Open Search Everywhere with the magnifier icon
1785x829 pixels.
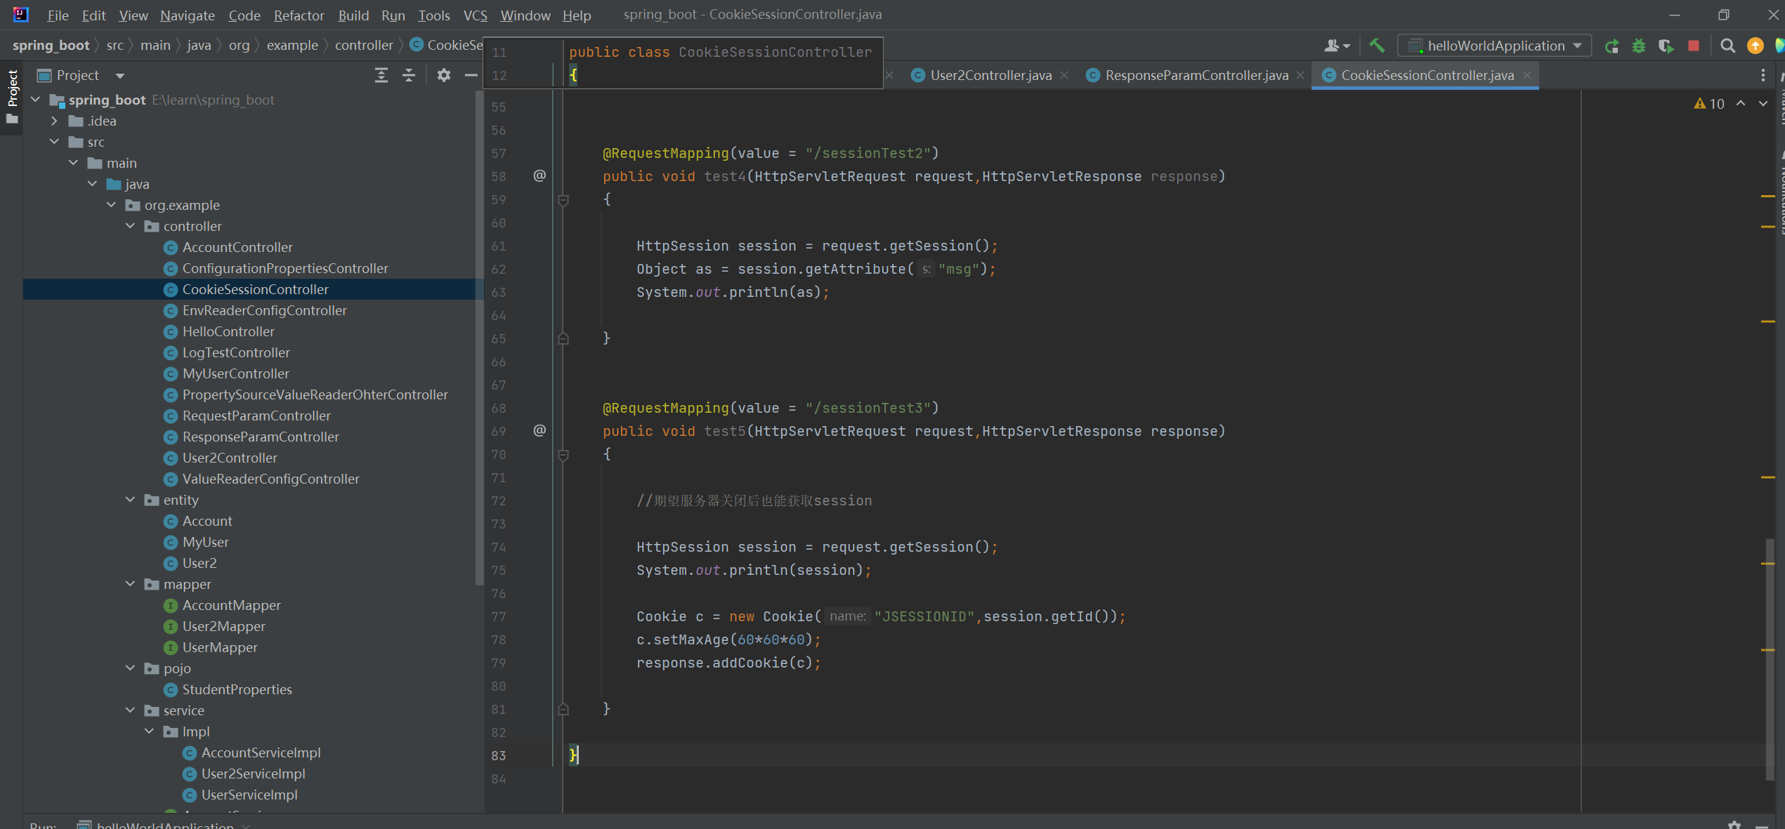(1727, 46)
